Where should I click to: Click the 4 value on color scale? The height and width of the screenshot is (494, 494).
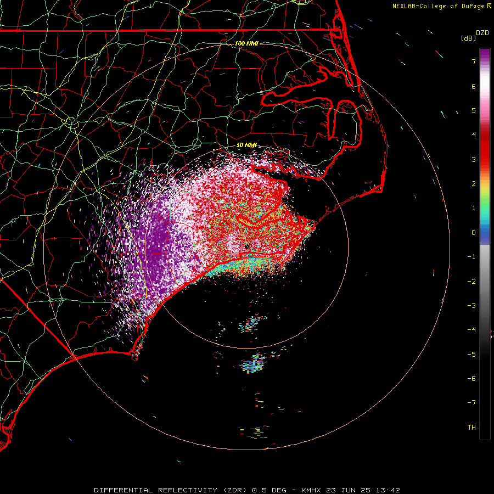click(474, 135)
